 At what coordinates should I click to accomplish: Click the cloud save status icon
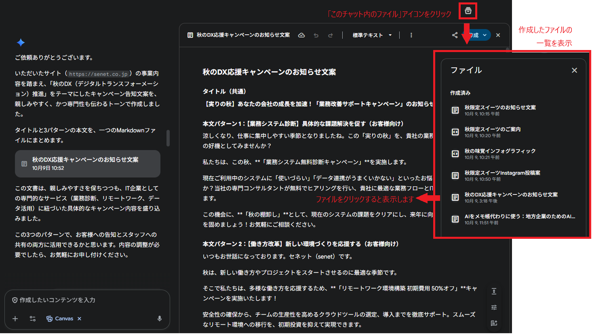coord(301,35)
